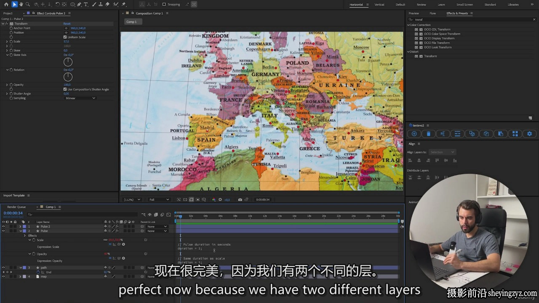
Task: Click textevo2 add plus button
Action: click(x=414, y=134)
